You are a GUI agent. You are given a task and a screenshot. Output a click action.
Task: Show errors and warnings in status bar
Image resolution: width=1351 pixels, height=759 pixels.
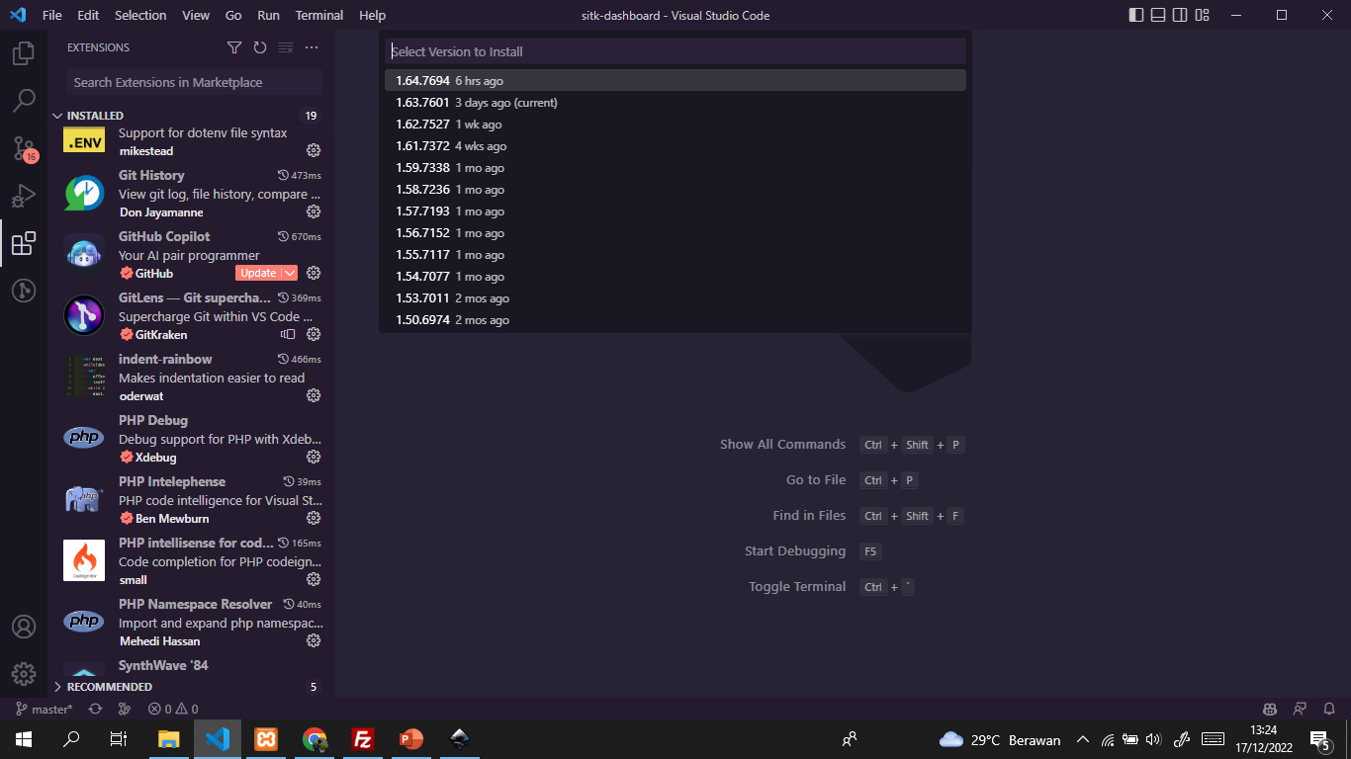[173, 709]
